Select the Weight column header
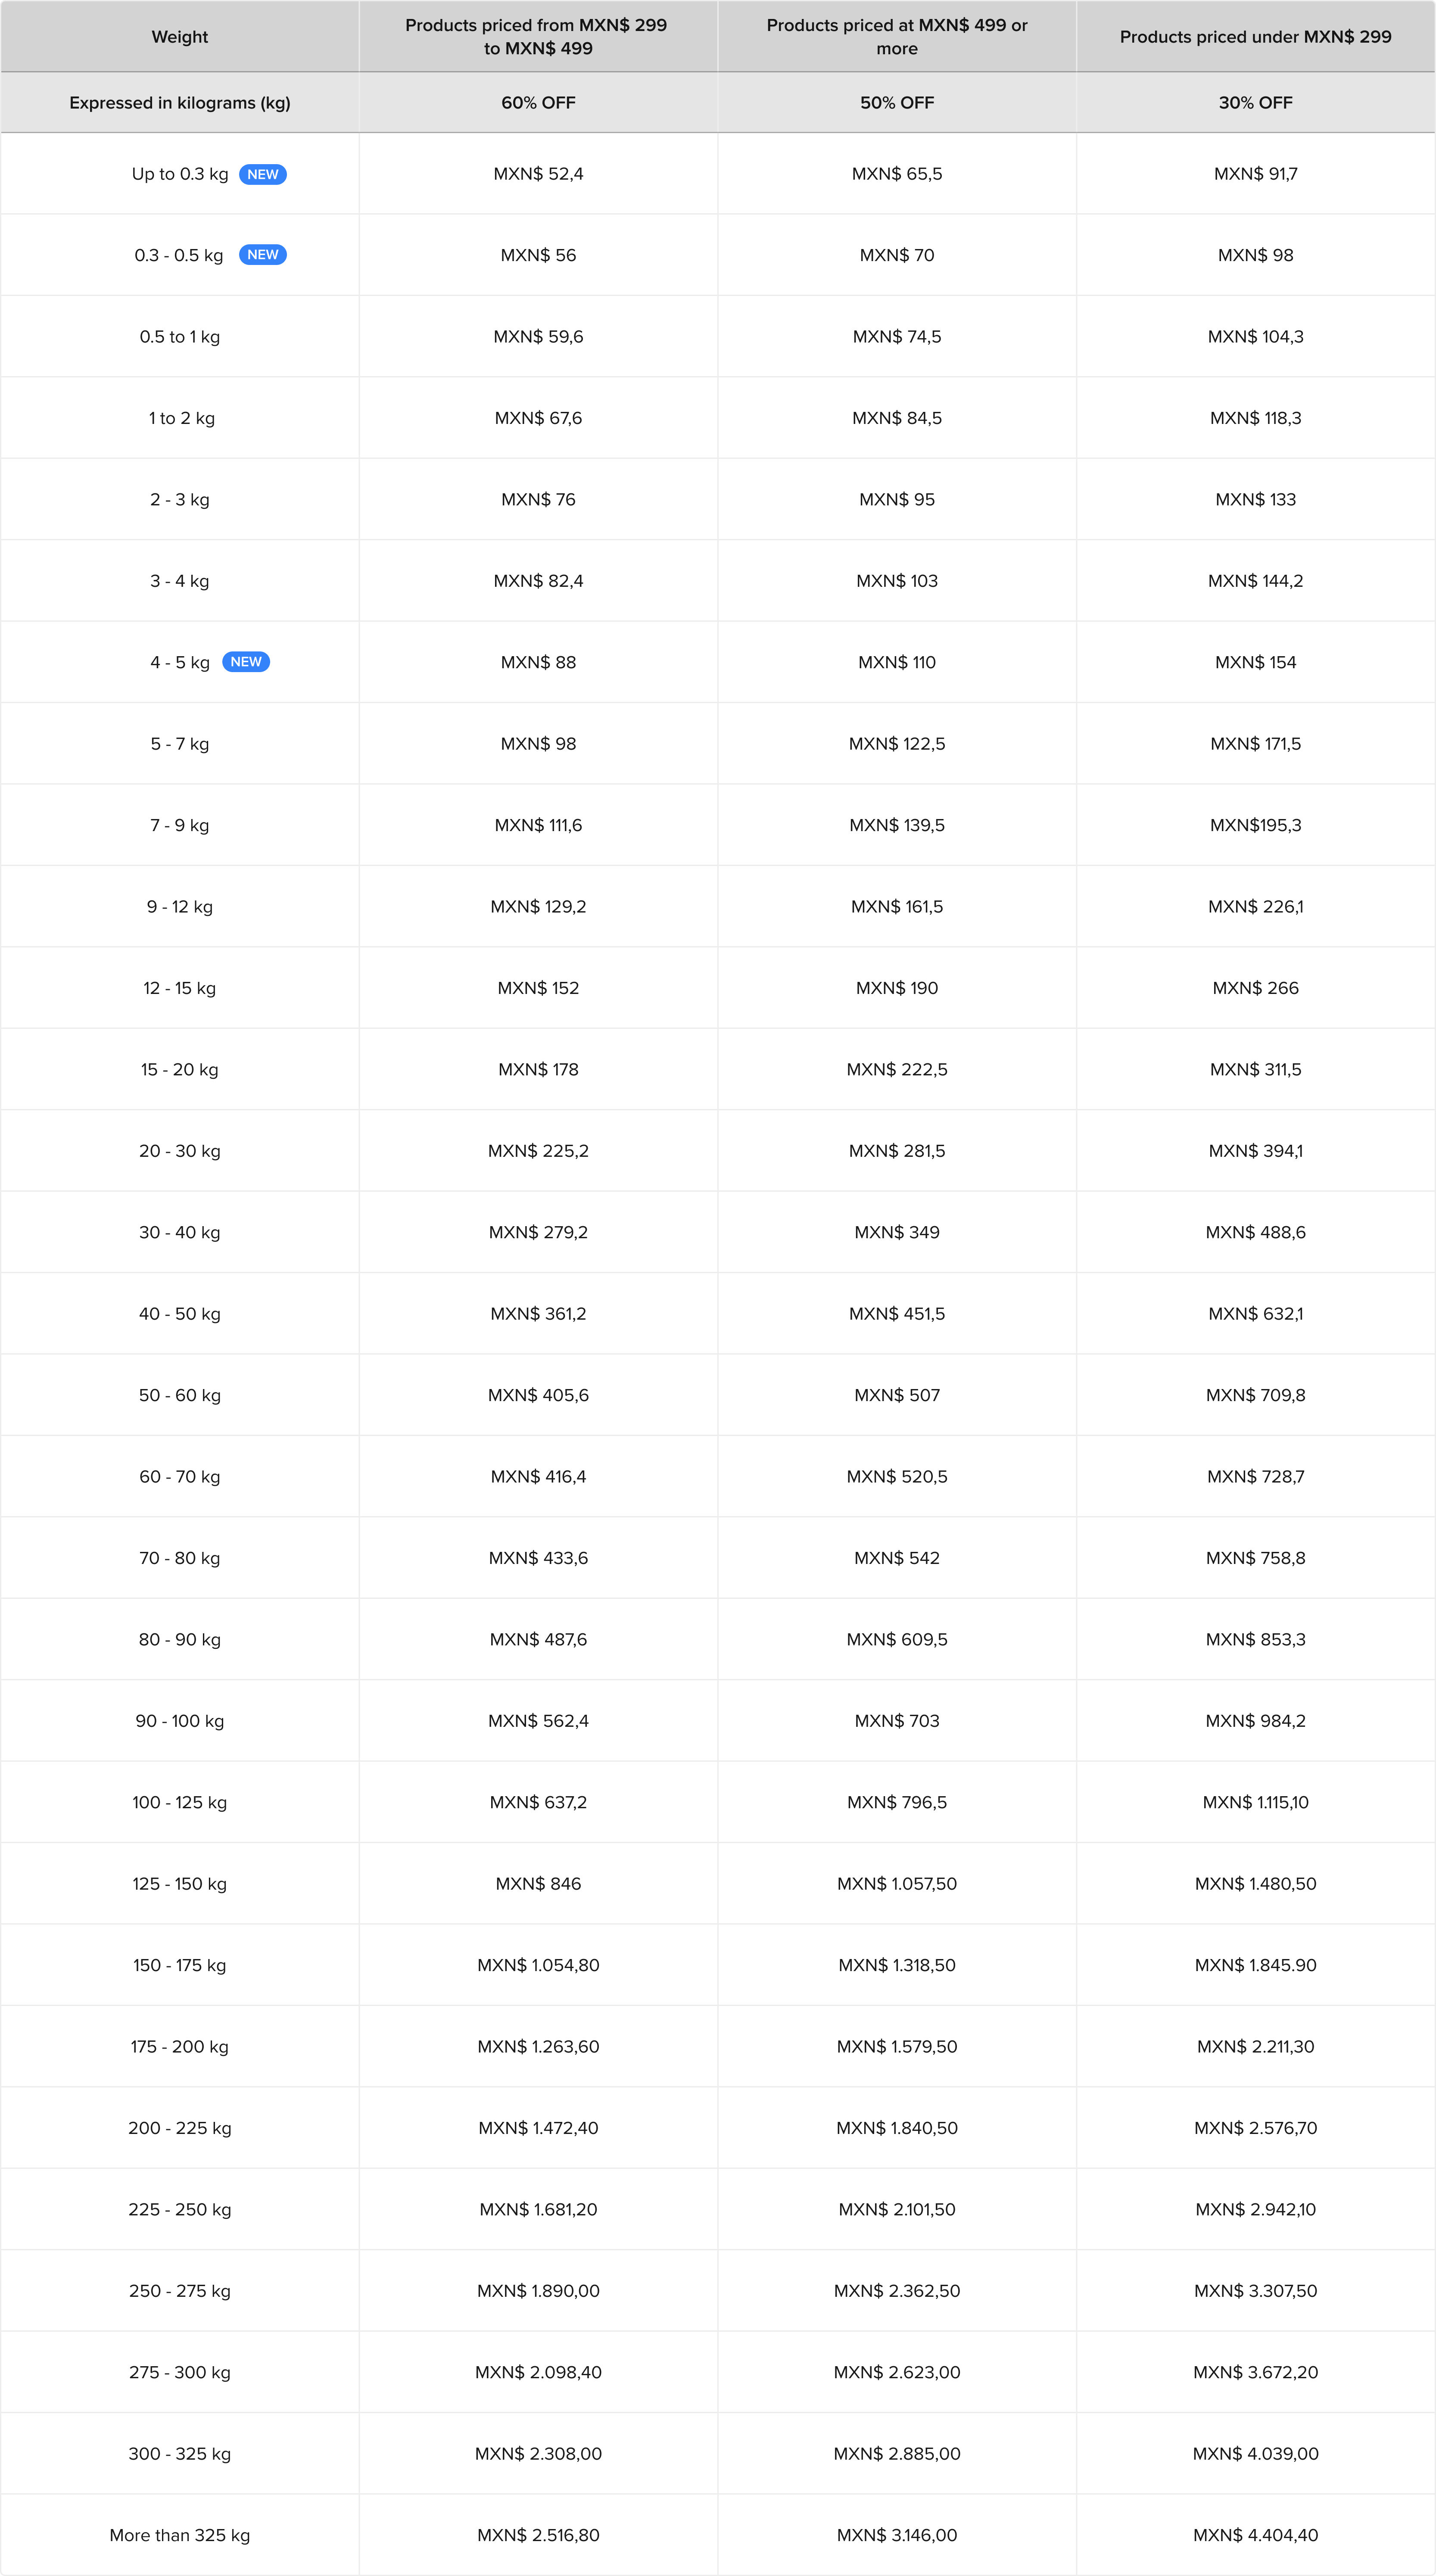 click(180, 37)
